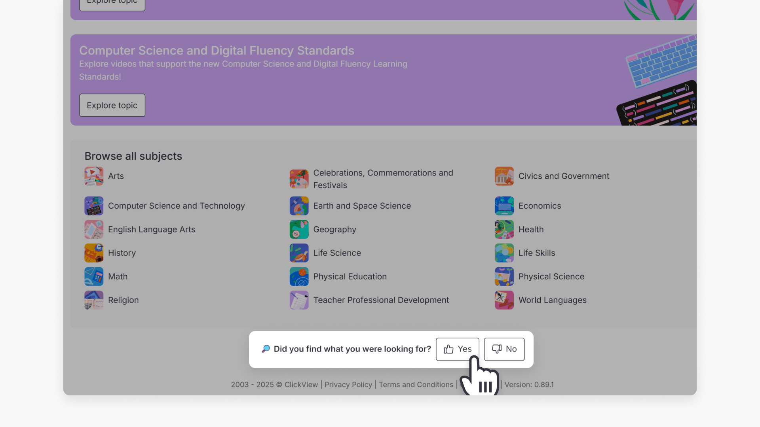Open the Privacy Policy link
The image size is (760, 427).
pyautogui.click(x=348, y=384)
